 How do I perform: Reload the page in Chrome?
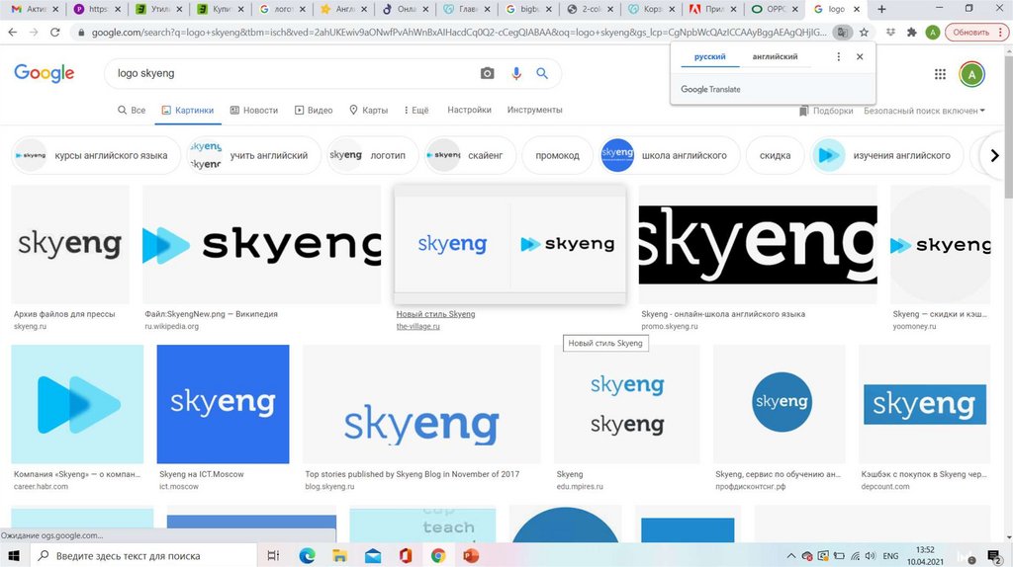tap(55, 32)
